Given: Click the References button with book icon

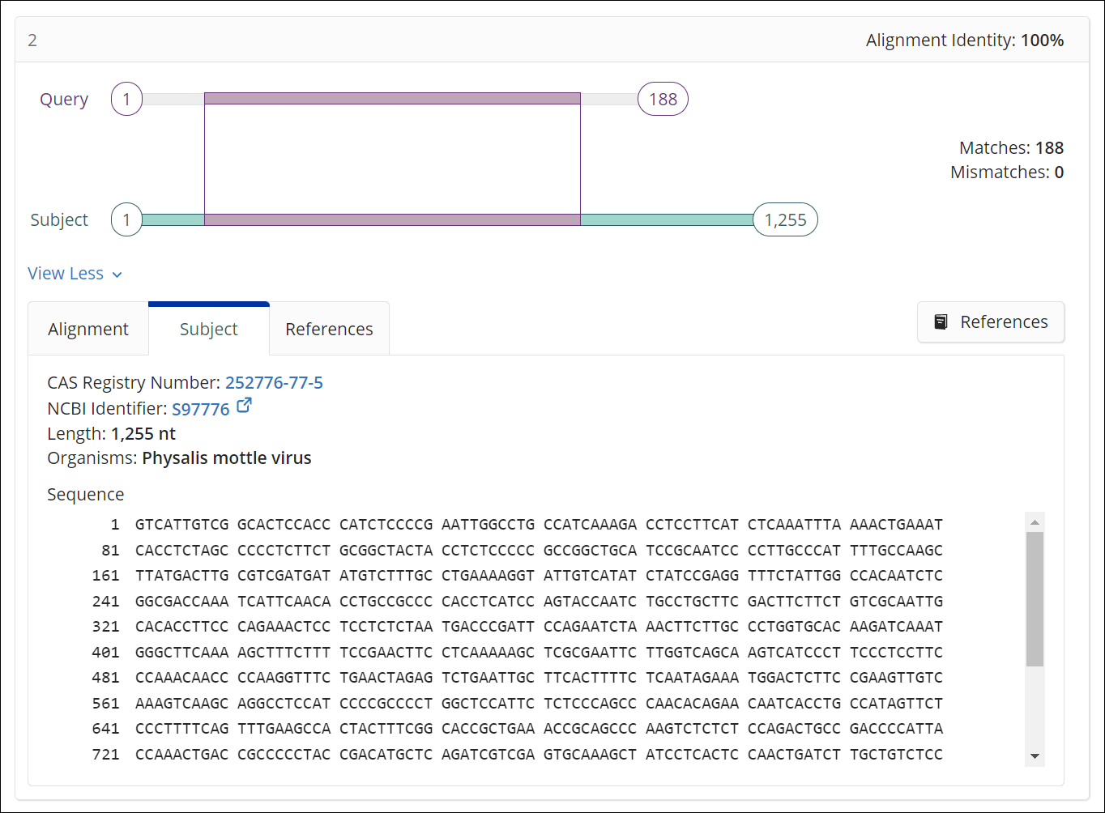Looking at the screenshot, I should pyautogui.click(x=991, y=322).
